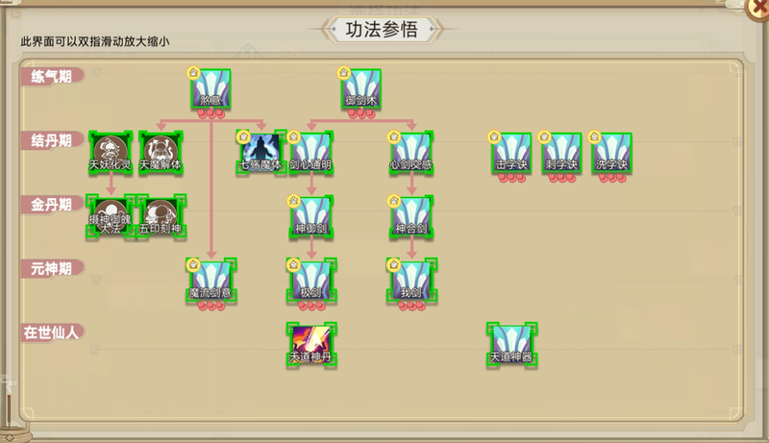Screen dimensions: 769x443
Task: Select the 御剑术 skill icon
Action: click(361, 88)
